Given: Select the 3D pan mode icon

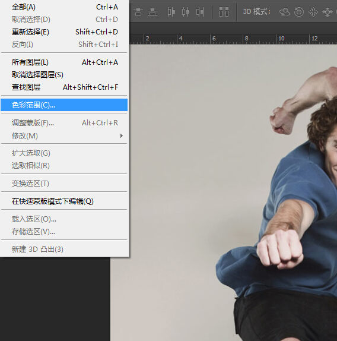Looking at the screenshot, I should [313, 12].
